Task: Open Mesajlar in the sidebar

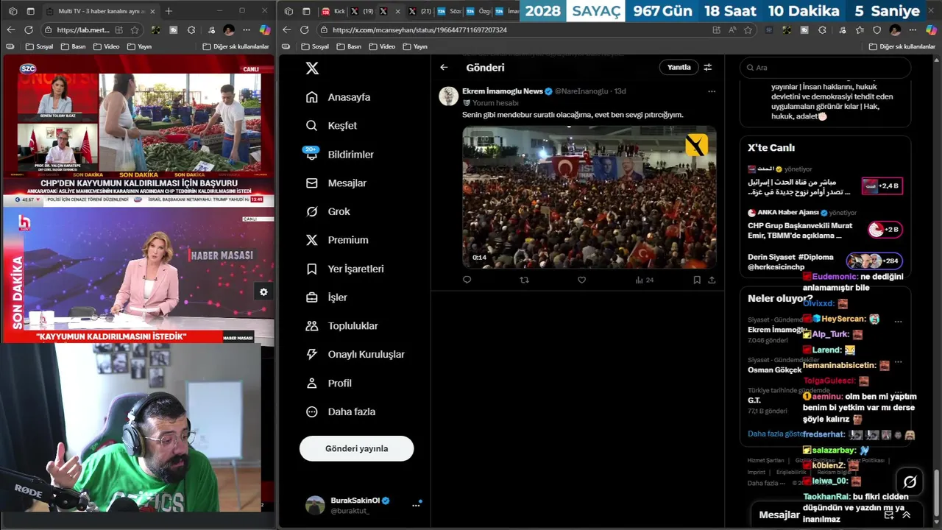Action: click(x=336, y=183)
